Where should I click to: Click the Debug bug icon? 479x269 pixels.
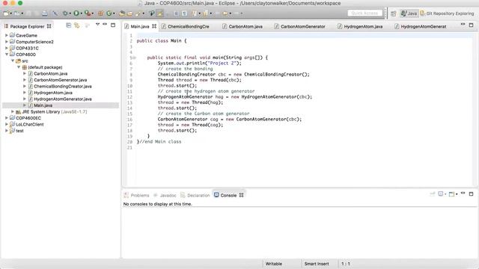pos(65,13)
